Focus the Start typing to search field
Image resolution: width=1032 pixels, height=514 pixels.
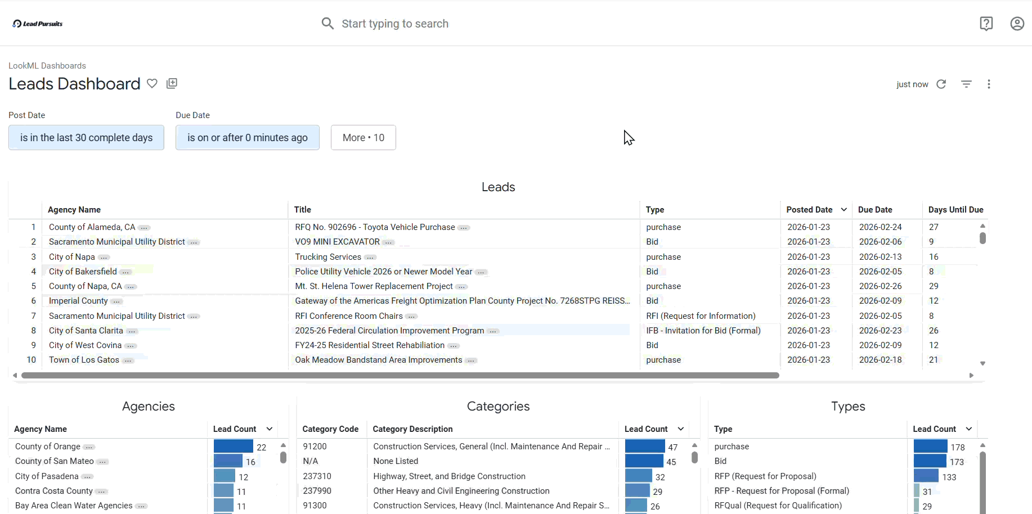point(395,24)
